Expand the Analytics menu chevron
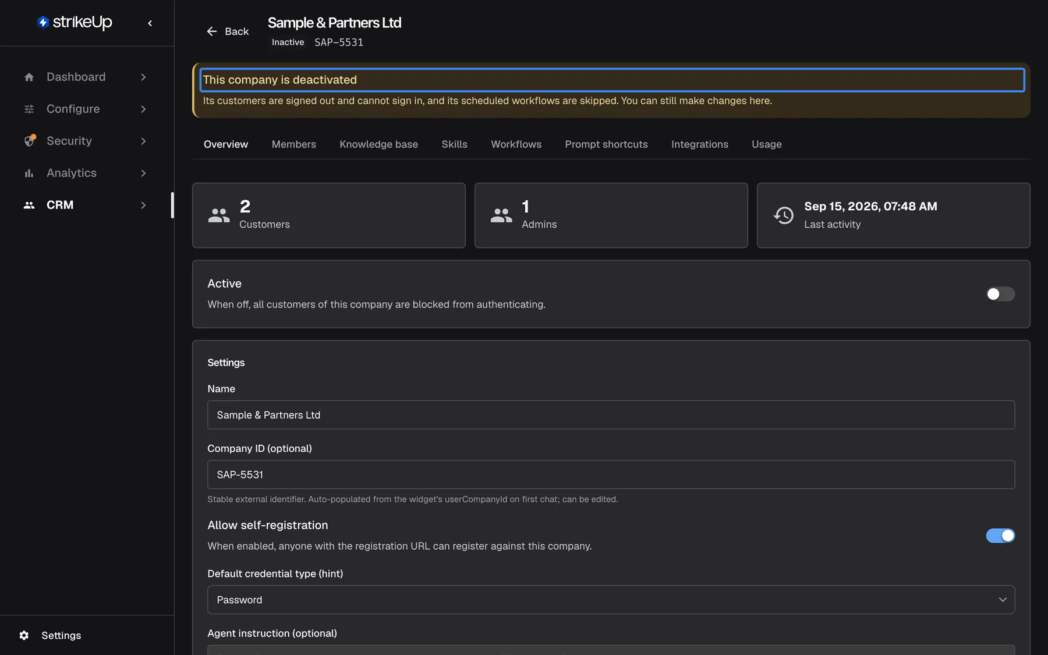This screenshot has height=655, width=1048. pos(143,173)
